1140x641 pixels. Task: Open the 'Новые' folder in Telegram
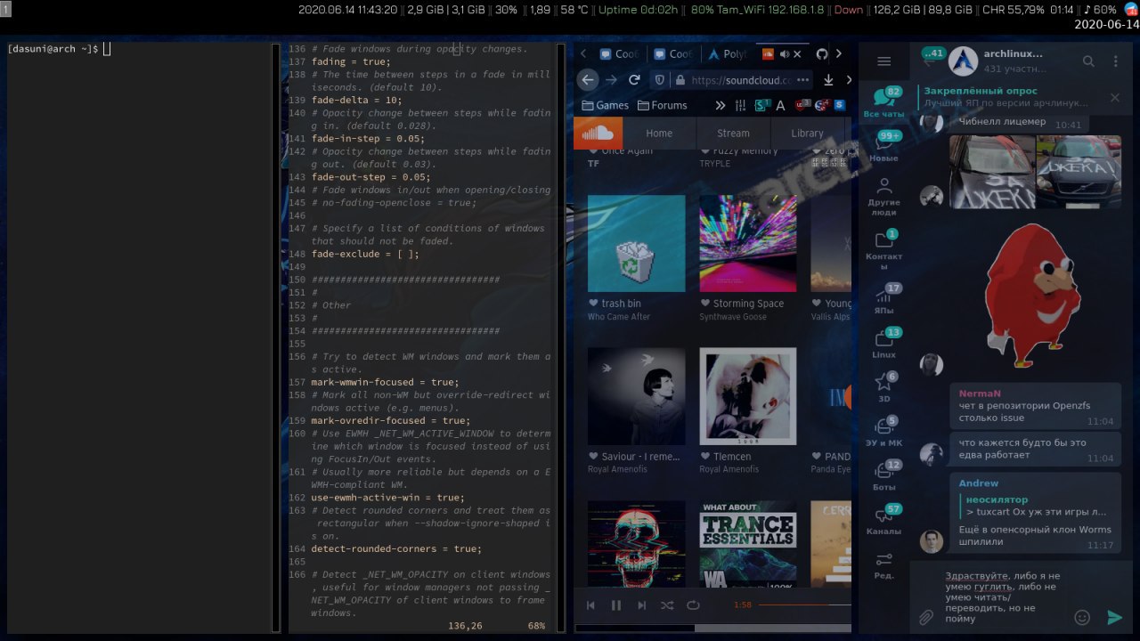pos(883,147)
